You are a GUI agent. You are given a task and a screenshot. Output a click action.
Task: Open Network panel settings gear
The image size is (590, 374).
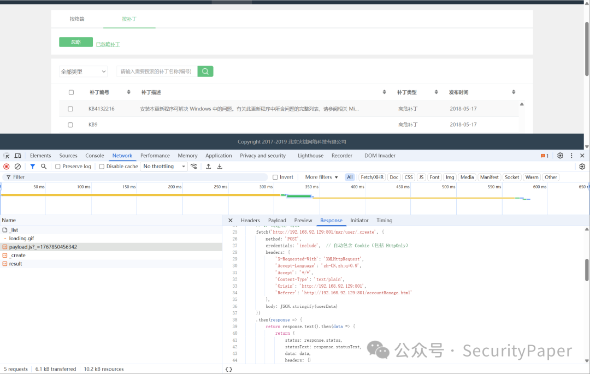[x=582, y=167]
